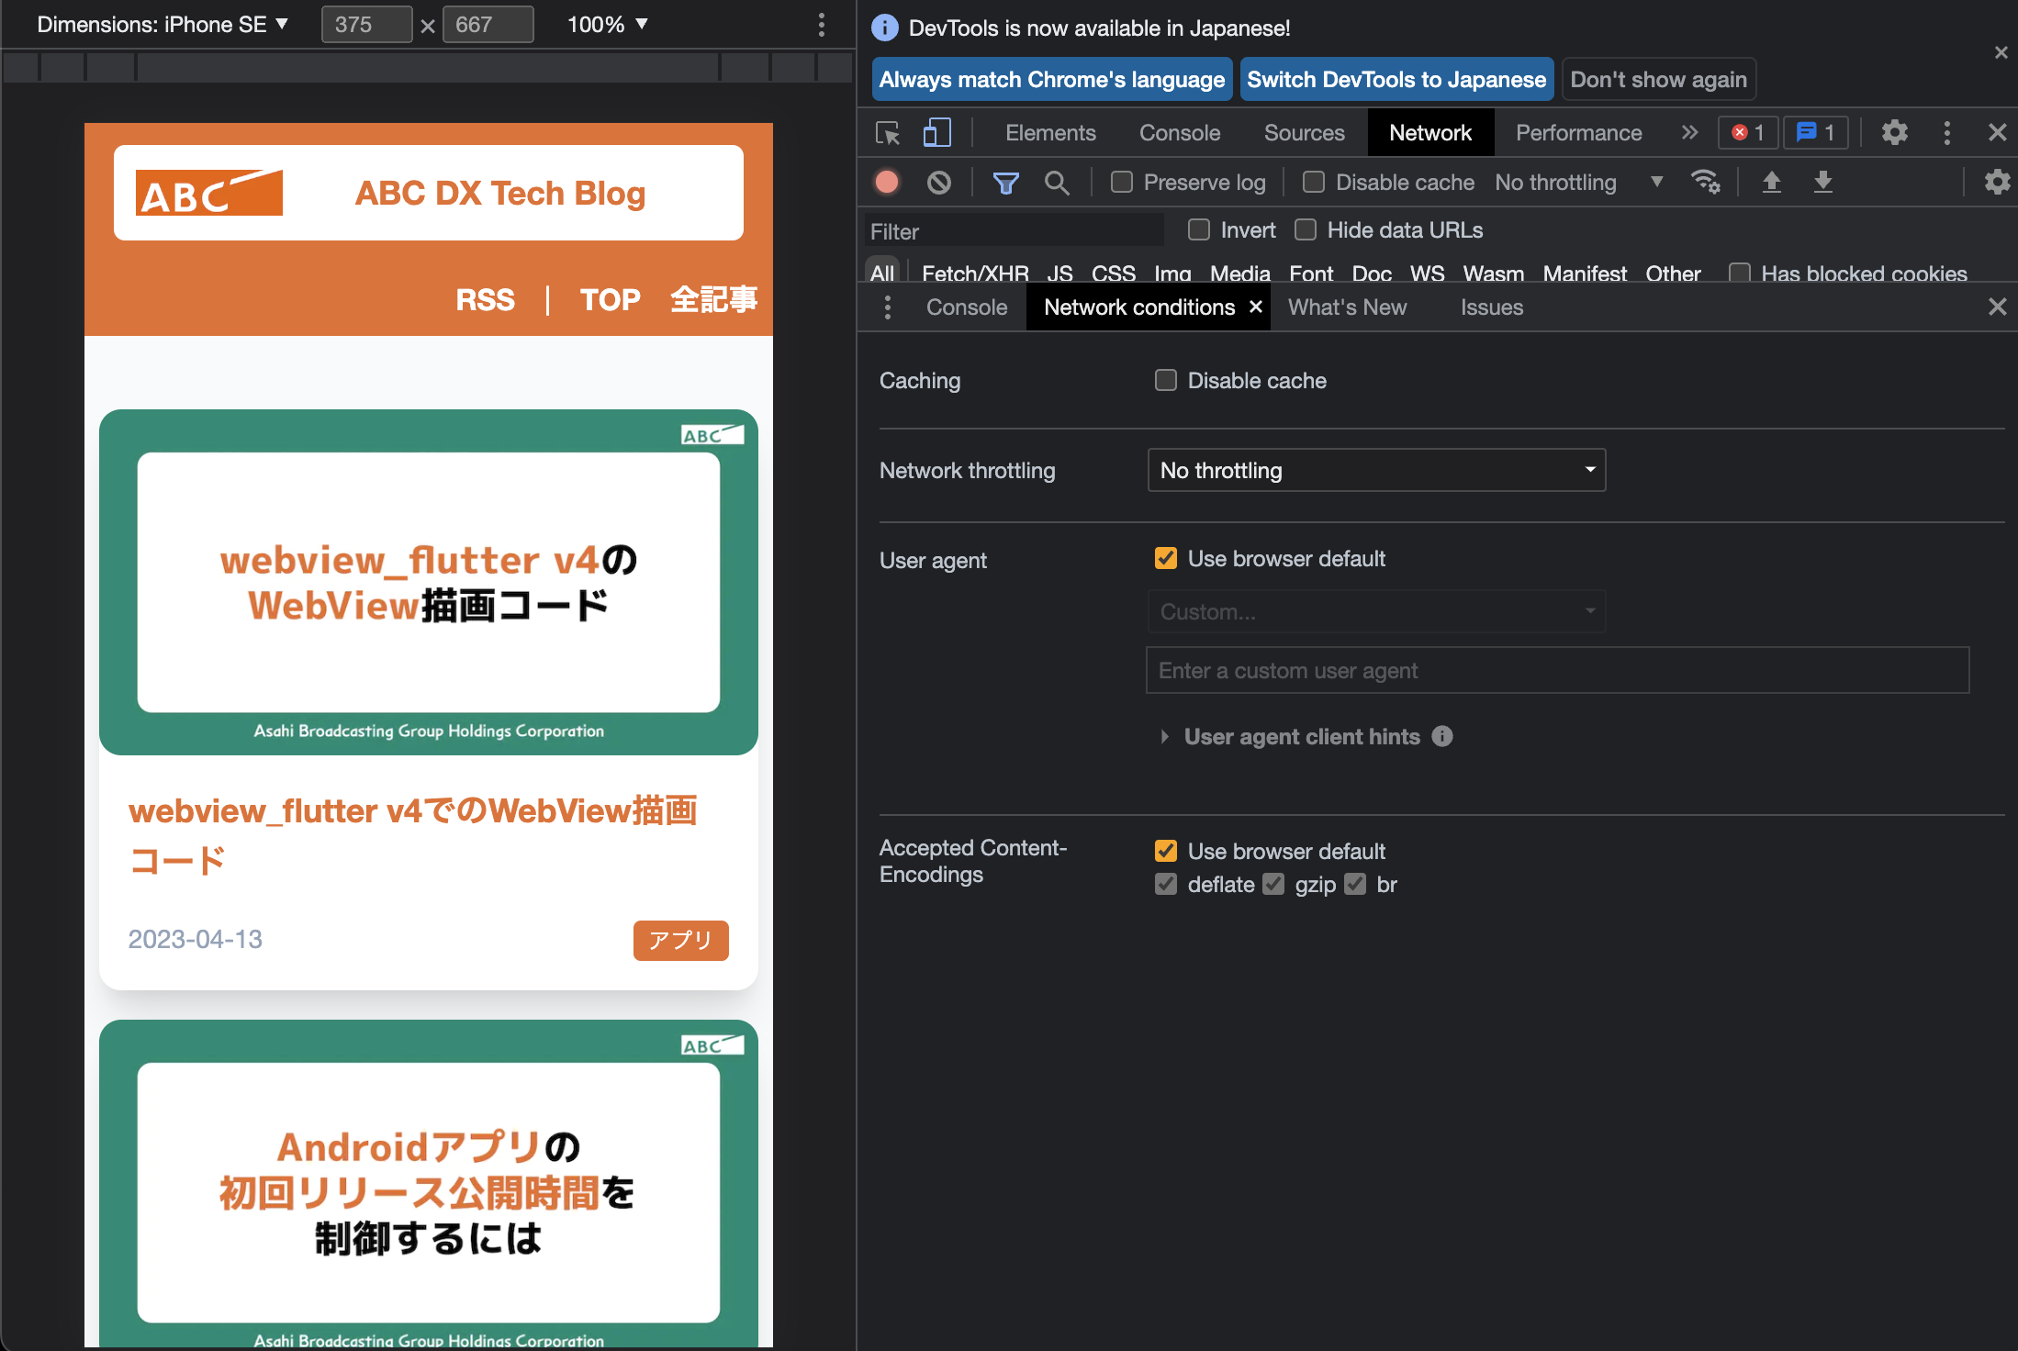Click the import HAR upload arrow icon
The height and width of the screenshot is (1351, 2018).
coord(1771,183)
